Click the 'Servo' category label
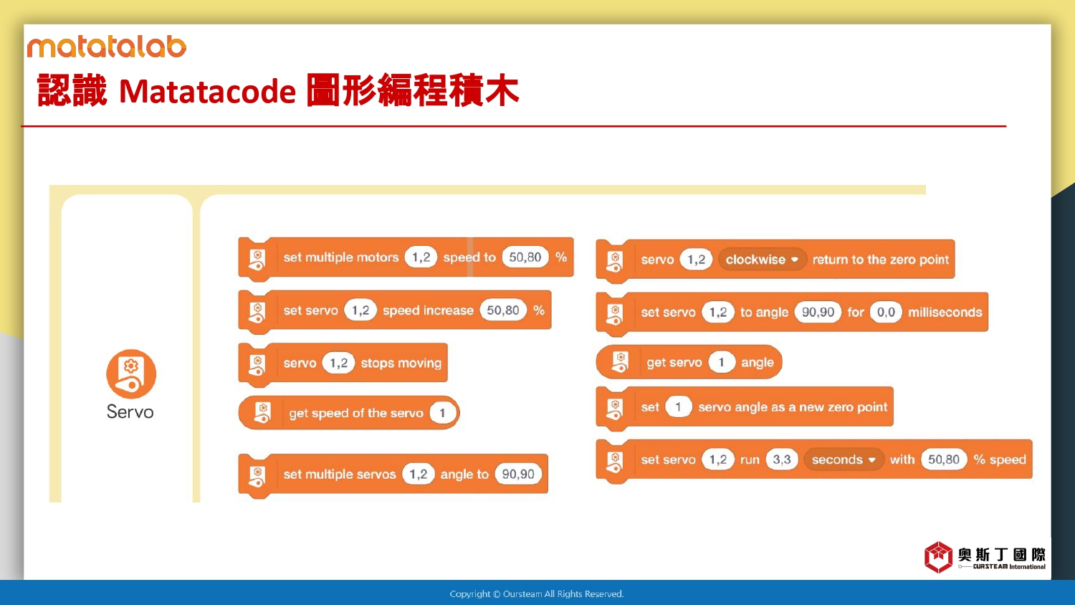This screenshot has height=605, width=1075. [130, 412]
